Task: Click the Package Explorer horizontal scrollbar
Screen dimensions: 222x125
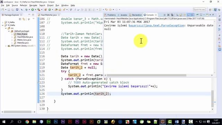Action: tap(18, 112)
